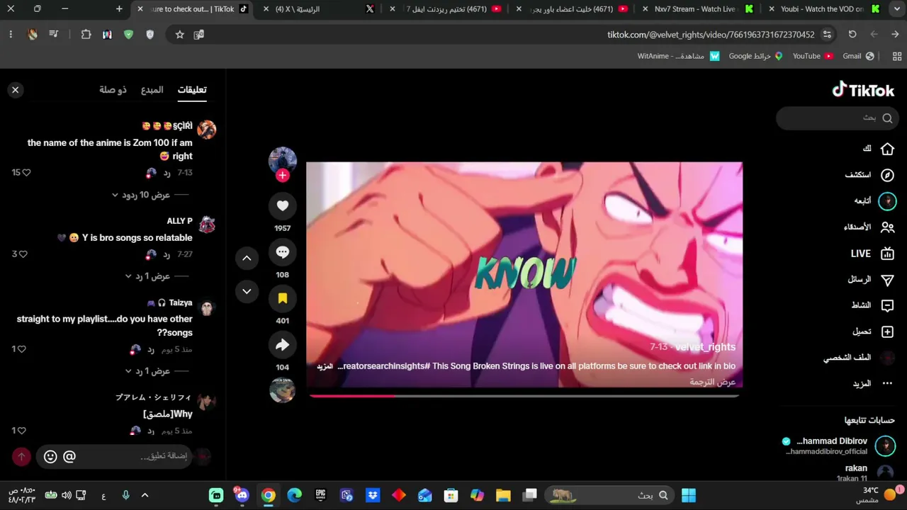Open a new browser tab

(119, 9)
